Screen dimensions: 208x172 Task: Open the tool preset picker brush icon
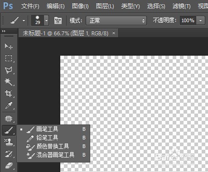point(15,20)
